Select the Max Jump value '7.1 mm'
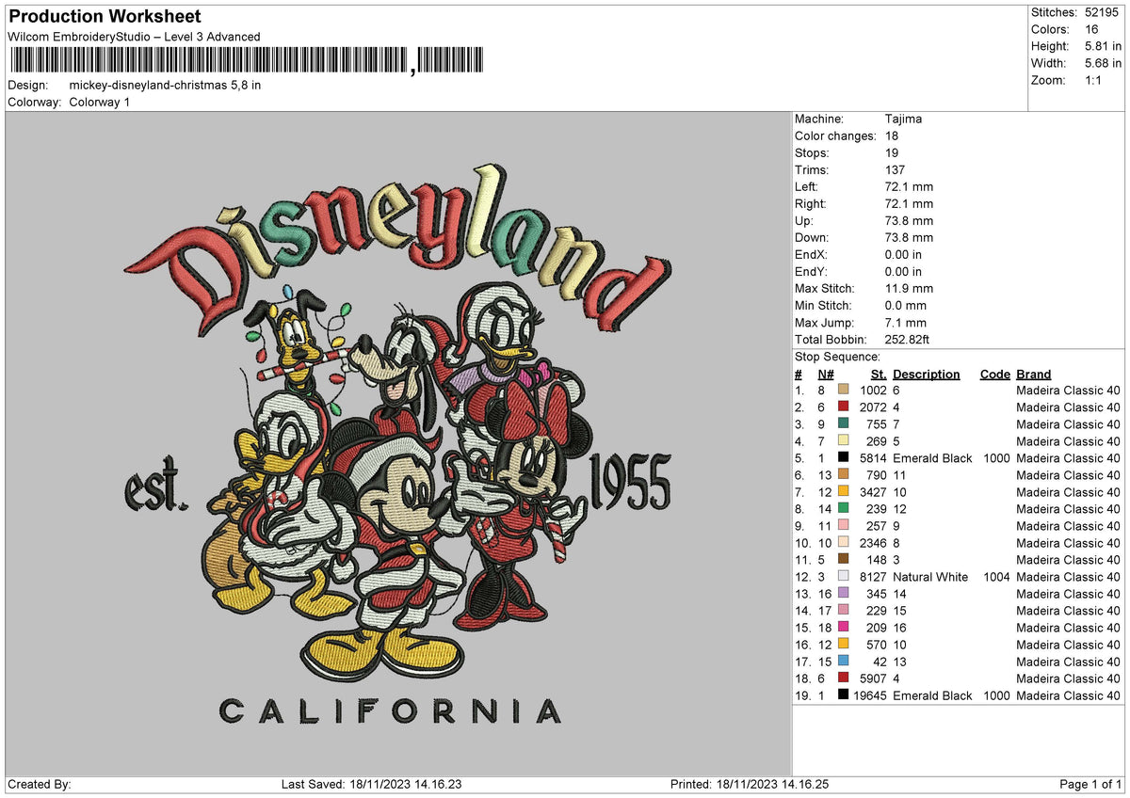1130x798 pixels. coord(906,322)
